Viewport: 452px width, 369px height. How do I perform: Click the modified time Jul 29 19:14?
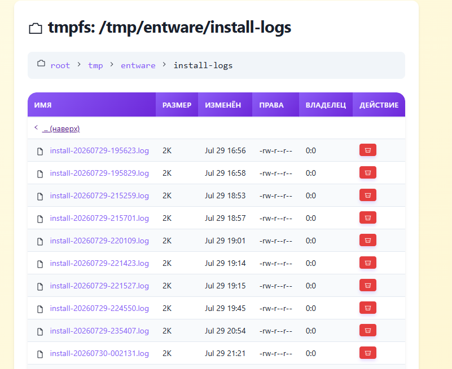coord(225,263)
